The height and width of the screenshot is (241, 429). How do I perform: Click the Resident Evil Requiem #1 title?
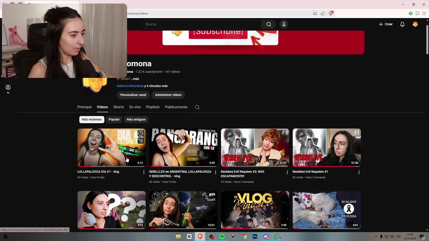310,172
